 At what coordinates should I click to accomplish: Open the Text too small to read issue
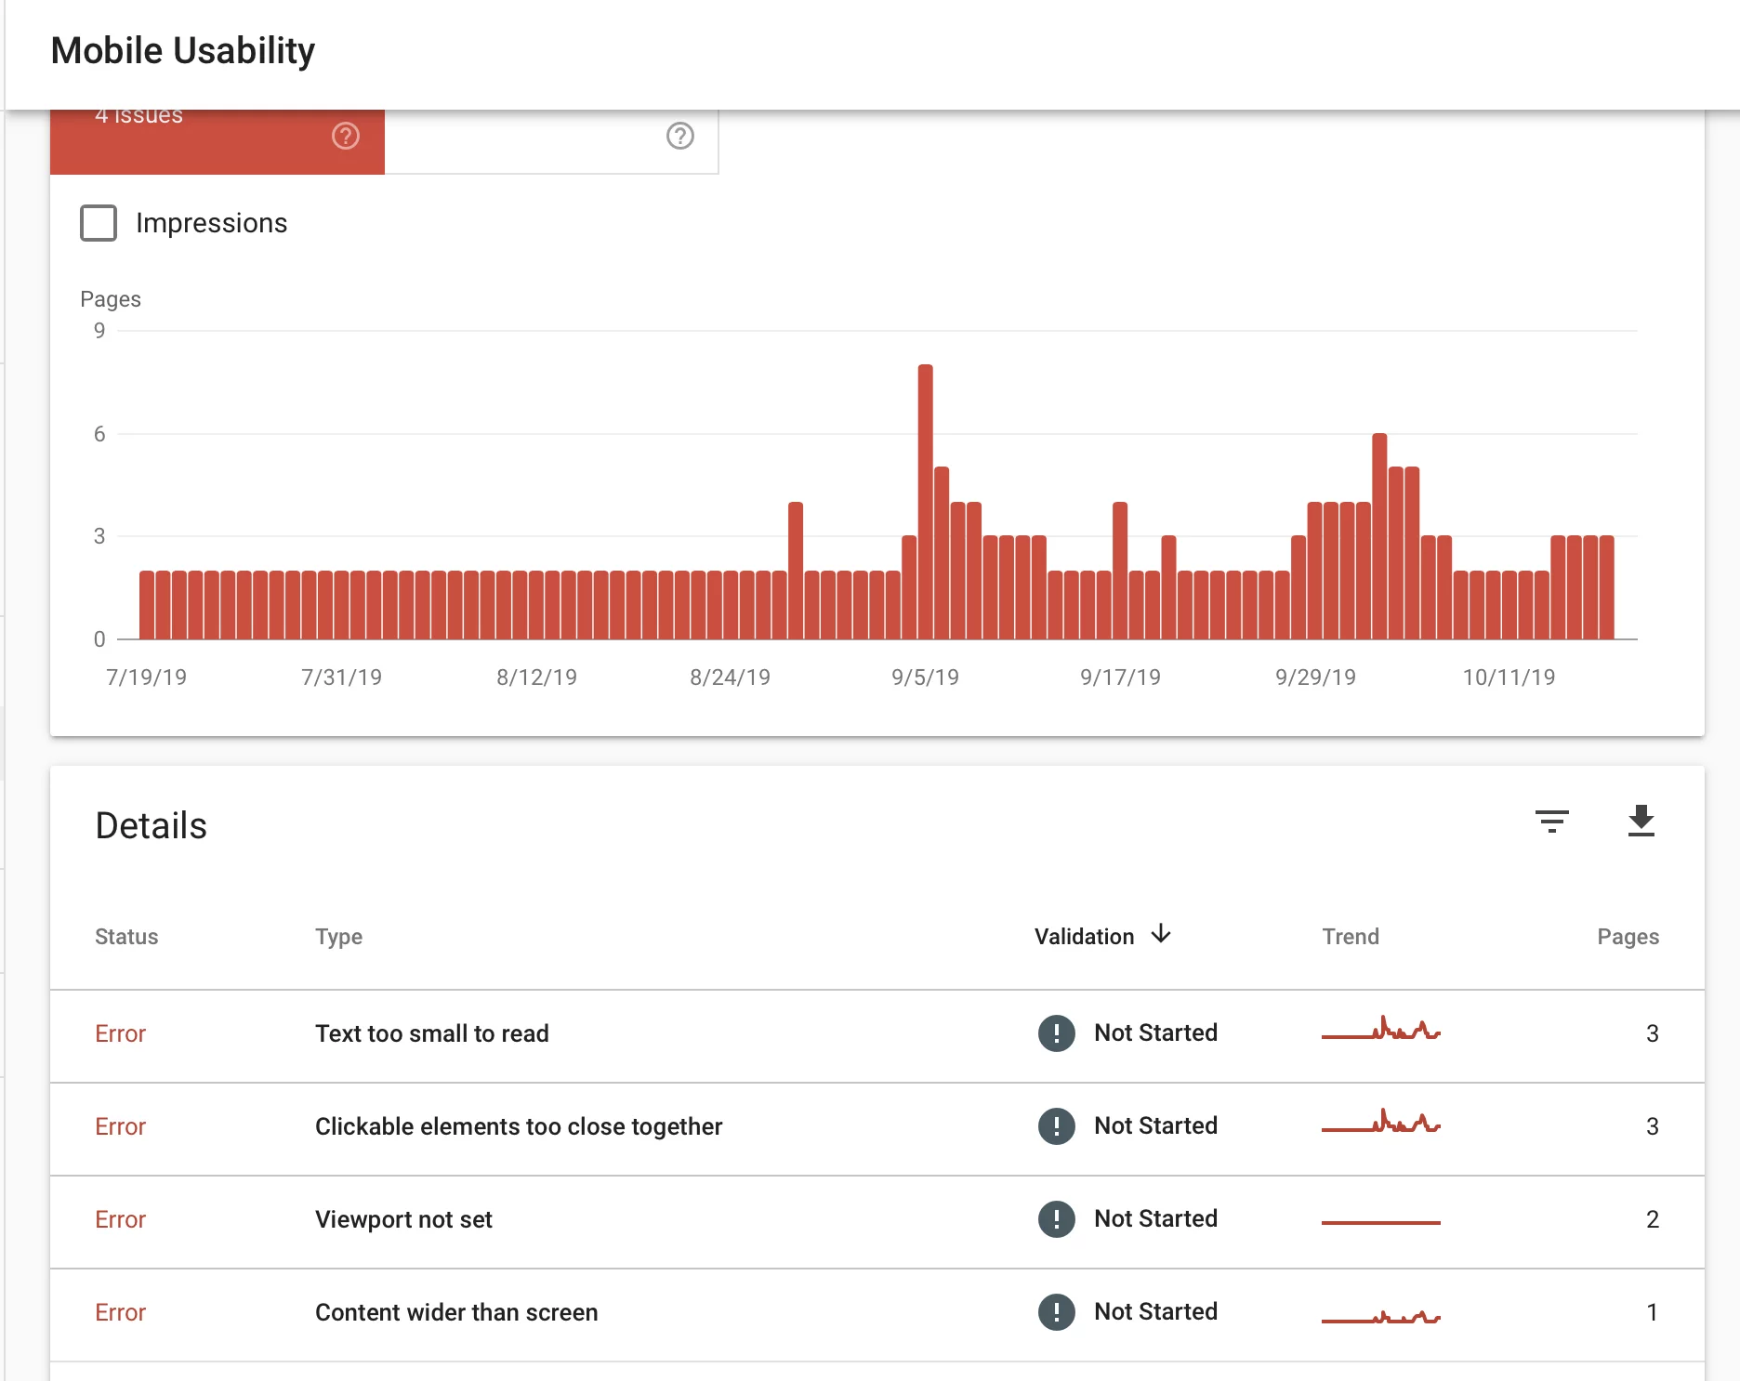[432, 1033]
